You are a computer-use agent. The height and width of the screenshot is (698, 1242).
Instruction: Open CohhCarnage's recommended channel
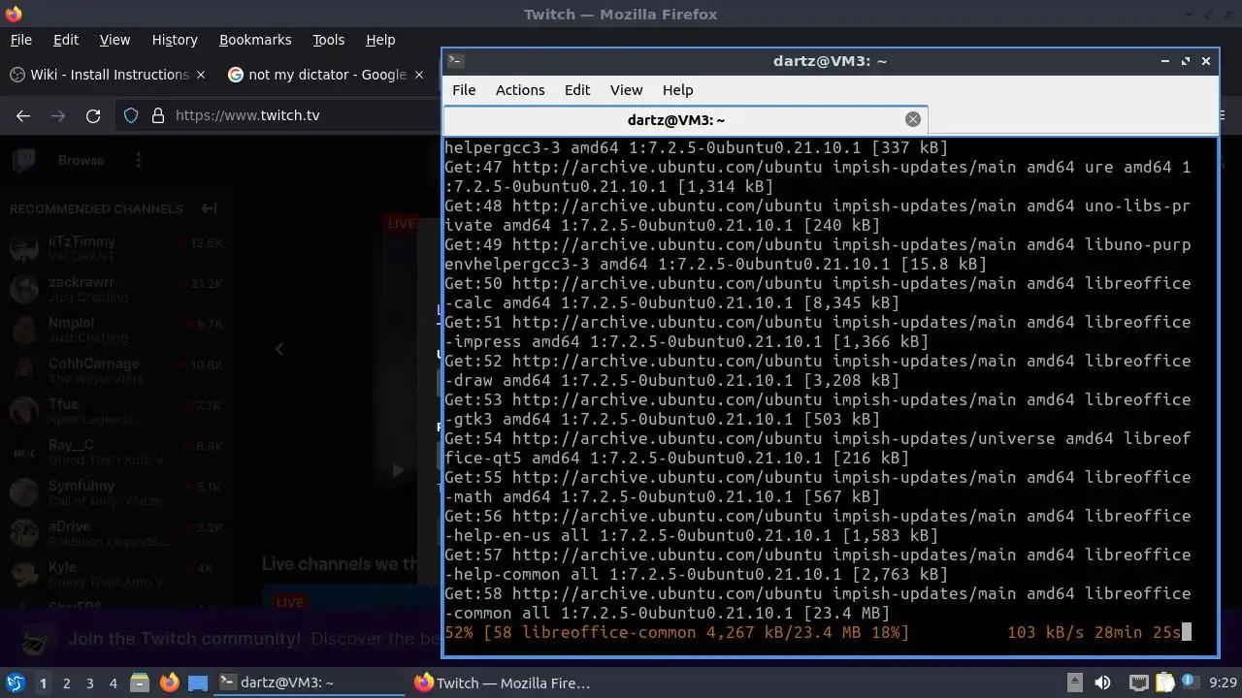click(x=116, y=370)
